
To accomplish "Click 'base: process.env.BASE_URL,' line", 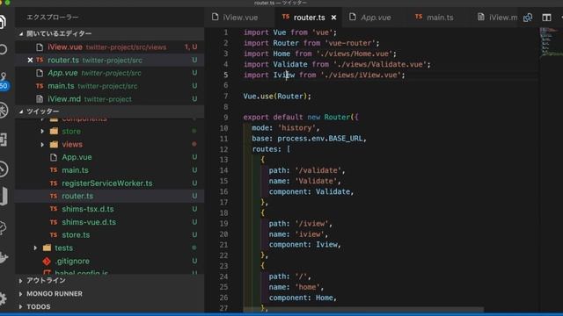I will click(309, 139).
